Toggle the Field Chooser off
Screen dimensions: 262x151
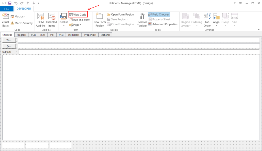tap(159, 14)
